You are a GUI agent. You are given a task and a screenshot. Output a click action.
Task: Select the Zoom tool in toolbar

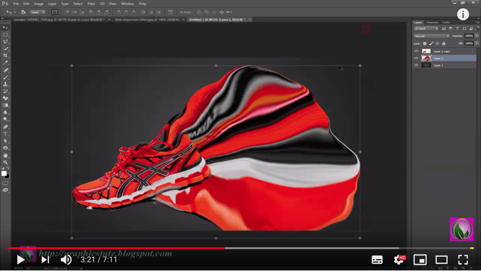(6, 162)
